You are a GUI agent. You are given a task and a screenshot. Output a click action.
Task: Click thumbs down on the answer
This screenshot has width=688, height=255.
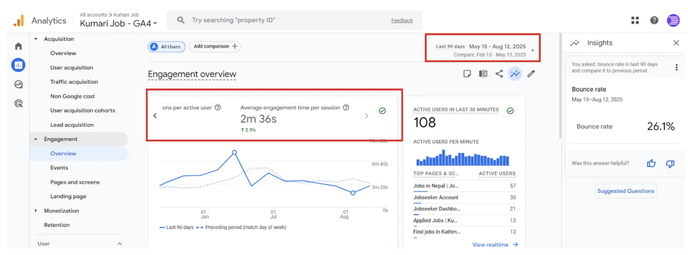point(670,164)
